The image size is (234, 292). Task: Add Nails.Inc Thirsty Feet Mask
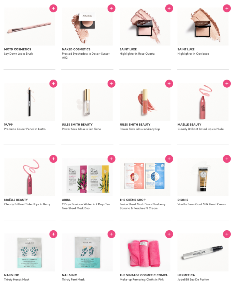point(111,234)
